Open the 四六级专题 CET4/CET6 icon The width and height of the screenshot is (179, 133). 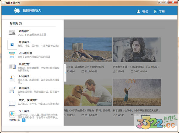click(12, 55)
